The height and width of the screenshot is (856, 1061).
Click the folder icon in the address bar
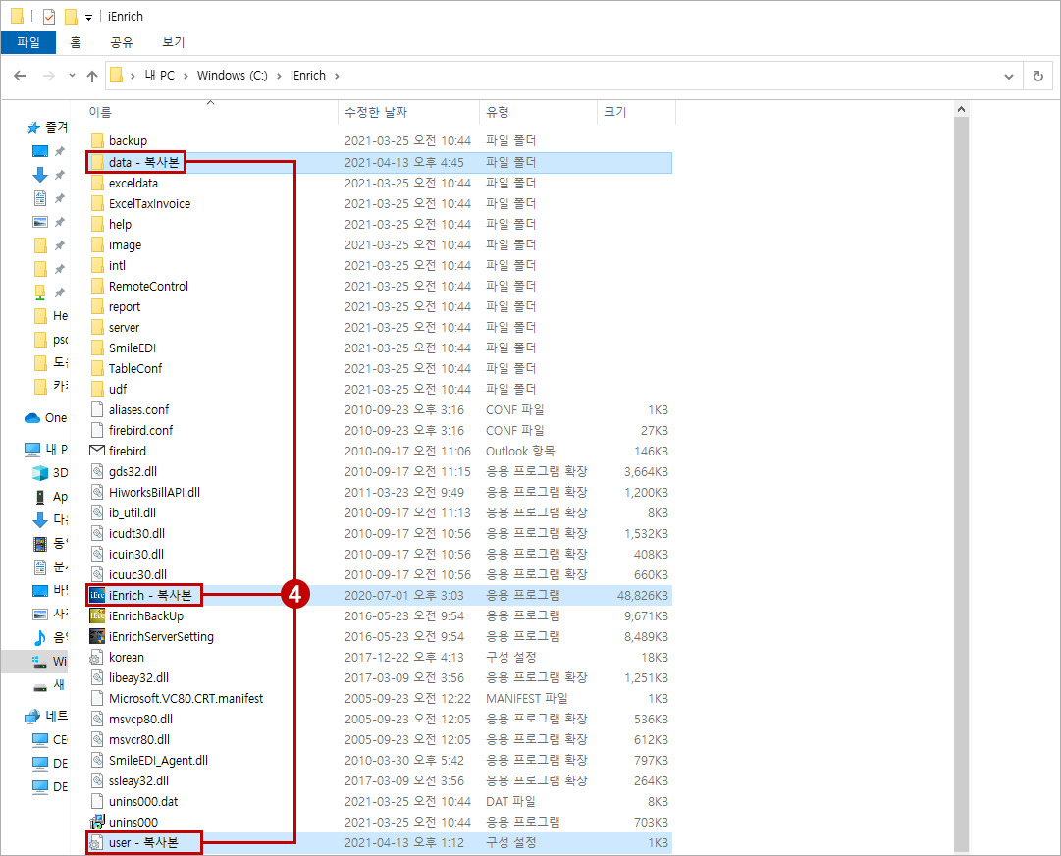coord(117,76)
